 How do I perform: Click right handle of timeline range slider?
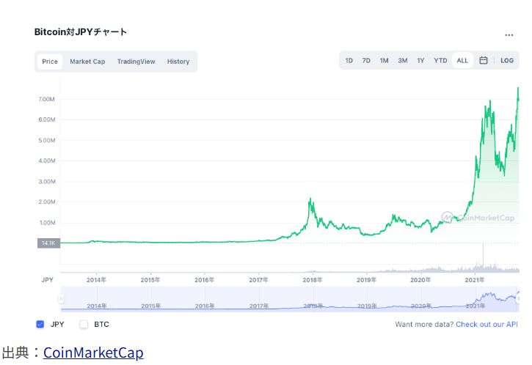click(518, 298)
